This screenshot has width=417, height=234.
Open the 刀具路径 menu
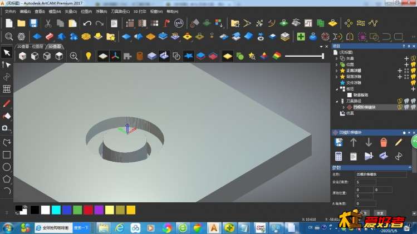pos(120,12)
